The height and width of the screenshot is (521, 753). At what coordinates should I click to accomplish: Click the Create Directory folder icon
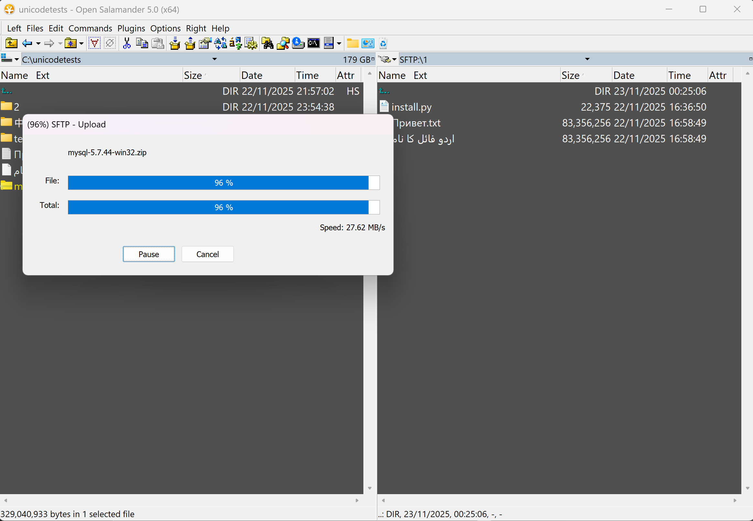click(352, 43)
